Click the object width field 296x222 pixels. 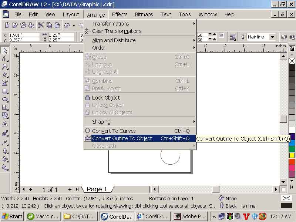[61, 35]
